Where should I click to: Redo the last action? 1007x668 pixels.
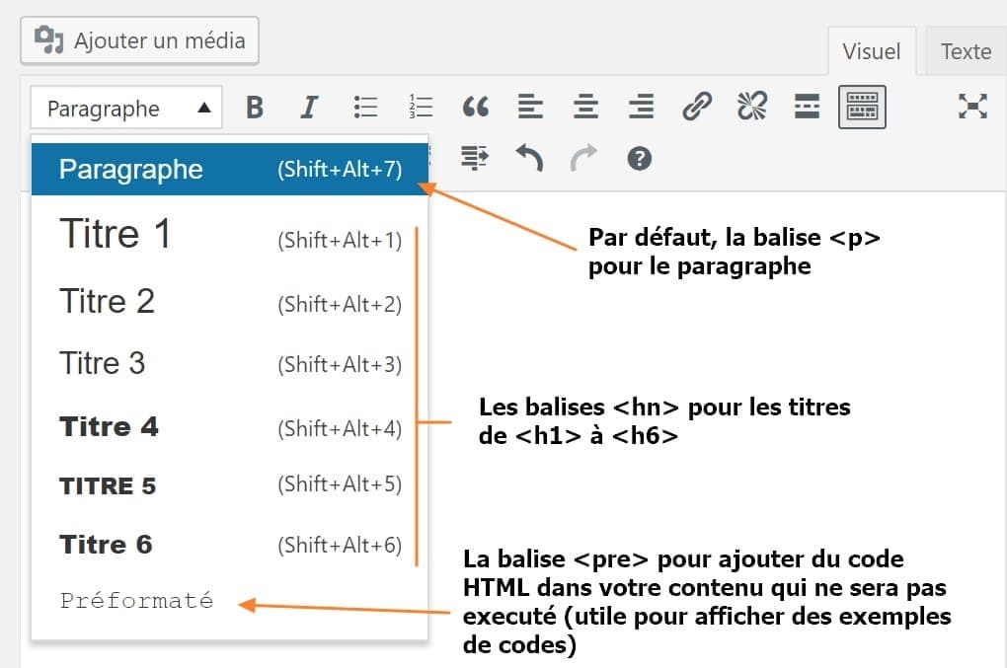pyautogui.click(x=585, y=156)
